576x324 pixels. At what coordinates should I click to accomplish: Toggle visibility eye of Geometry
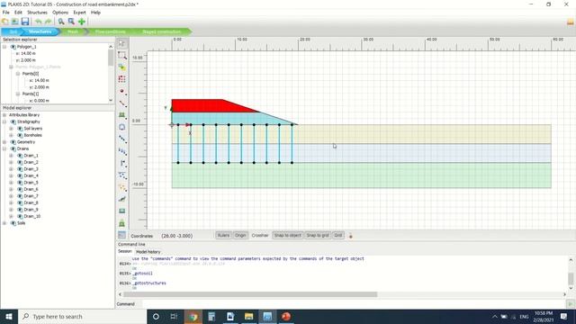pos(13,142)
